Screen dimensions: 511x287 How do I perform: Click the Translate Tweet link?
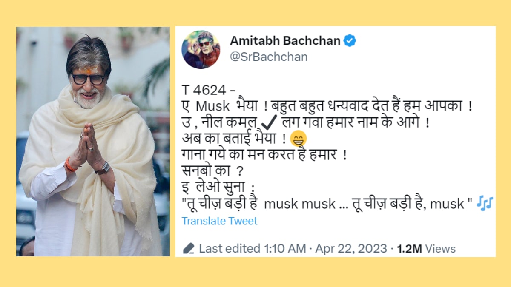[219, 221]
